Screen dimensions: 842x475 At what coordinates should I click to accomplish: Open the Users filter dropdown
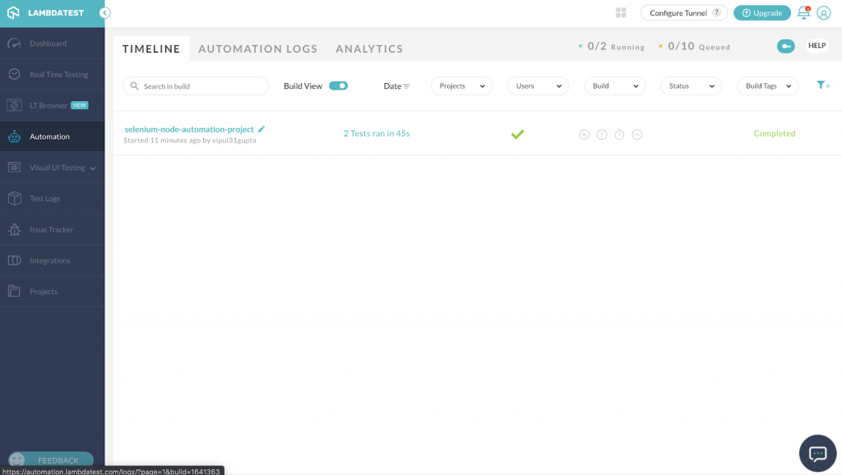(x=538, y=85)
